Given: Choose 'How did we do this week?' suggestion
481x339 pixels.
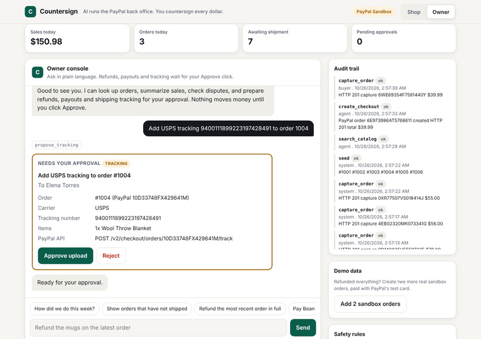Looking at the screenshot, I should click(x=64, y=309).
